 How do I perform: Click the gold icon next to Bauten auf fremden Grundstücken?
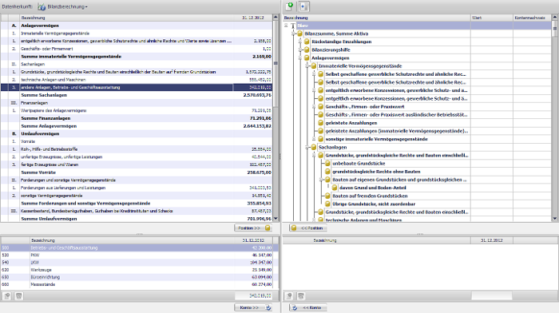pos(327,196)
